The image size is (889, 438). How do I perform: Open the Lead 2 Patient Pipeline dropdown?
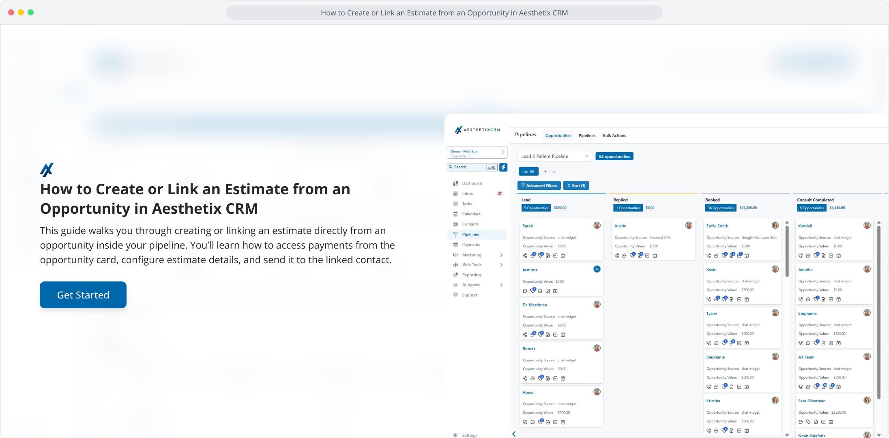pos(554,156)
